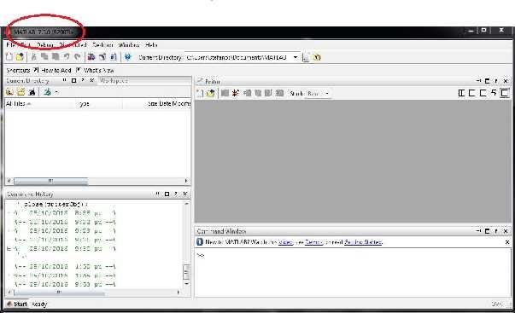This screenshot has width=515, height=313.
Task: Create new M-file in Editor toolbar
Action: (200, 93)
